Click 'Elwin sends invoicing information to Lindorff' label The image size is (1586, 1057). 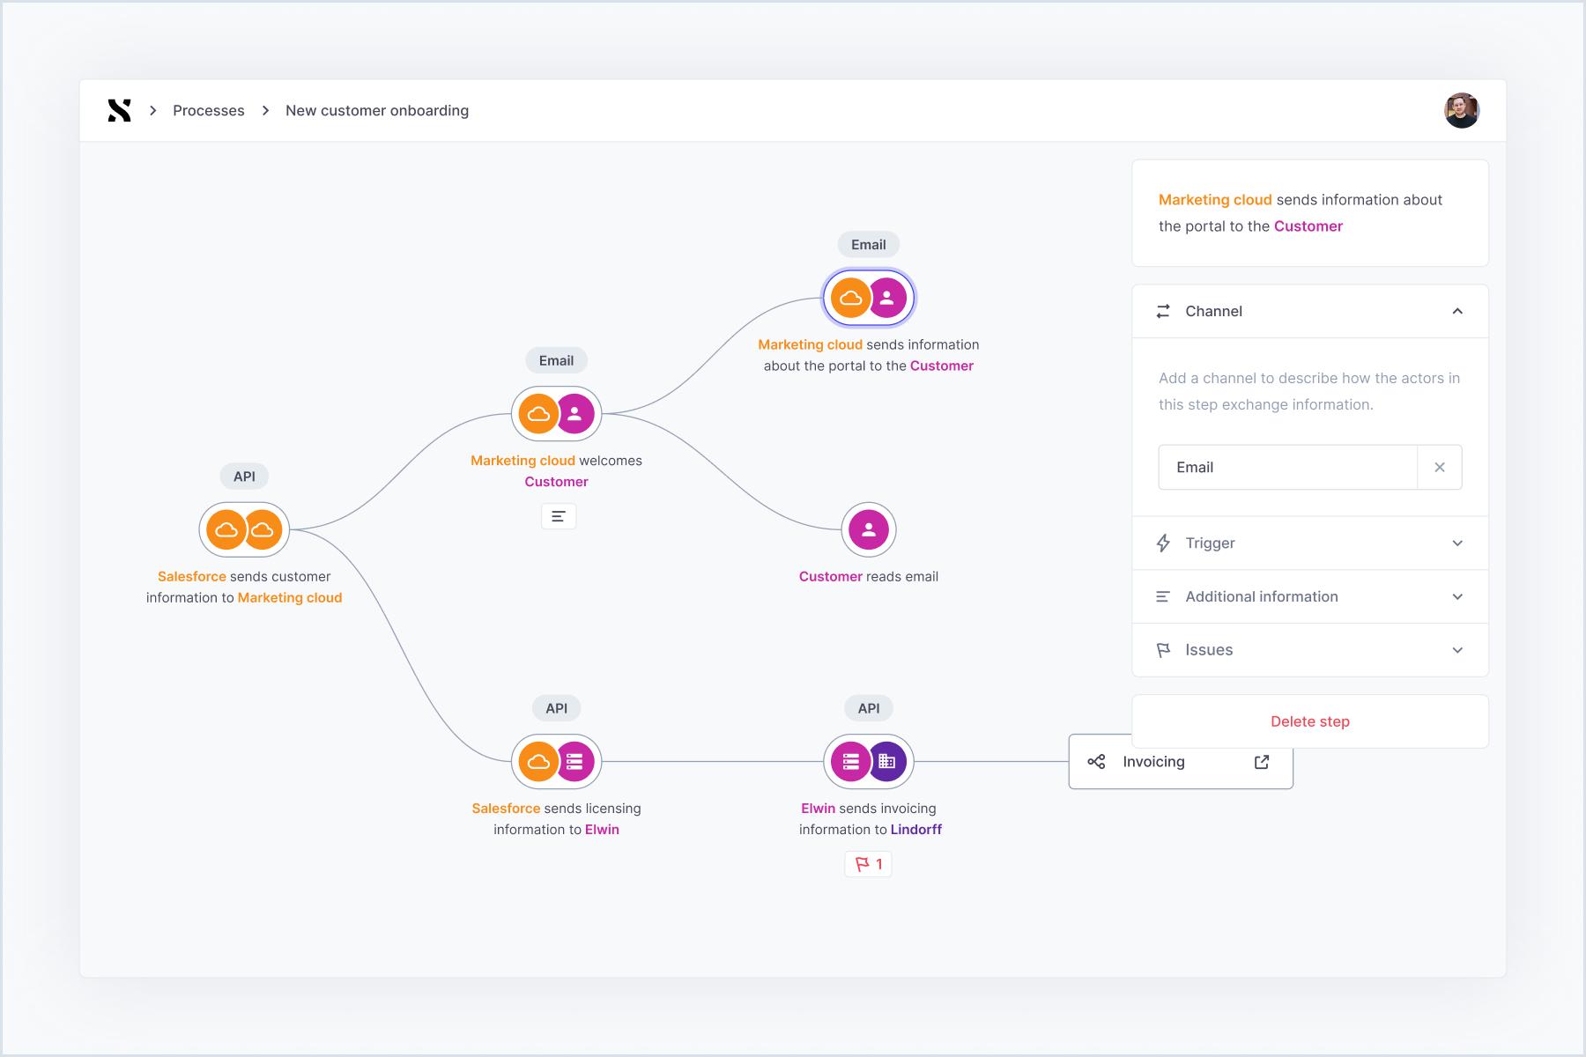pyautogui.click(x=870, y=818)
